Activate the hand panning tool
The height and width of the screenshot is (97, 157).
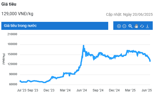click(136, 26)
